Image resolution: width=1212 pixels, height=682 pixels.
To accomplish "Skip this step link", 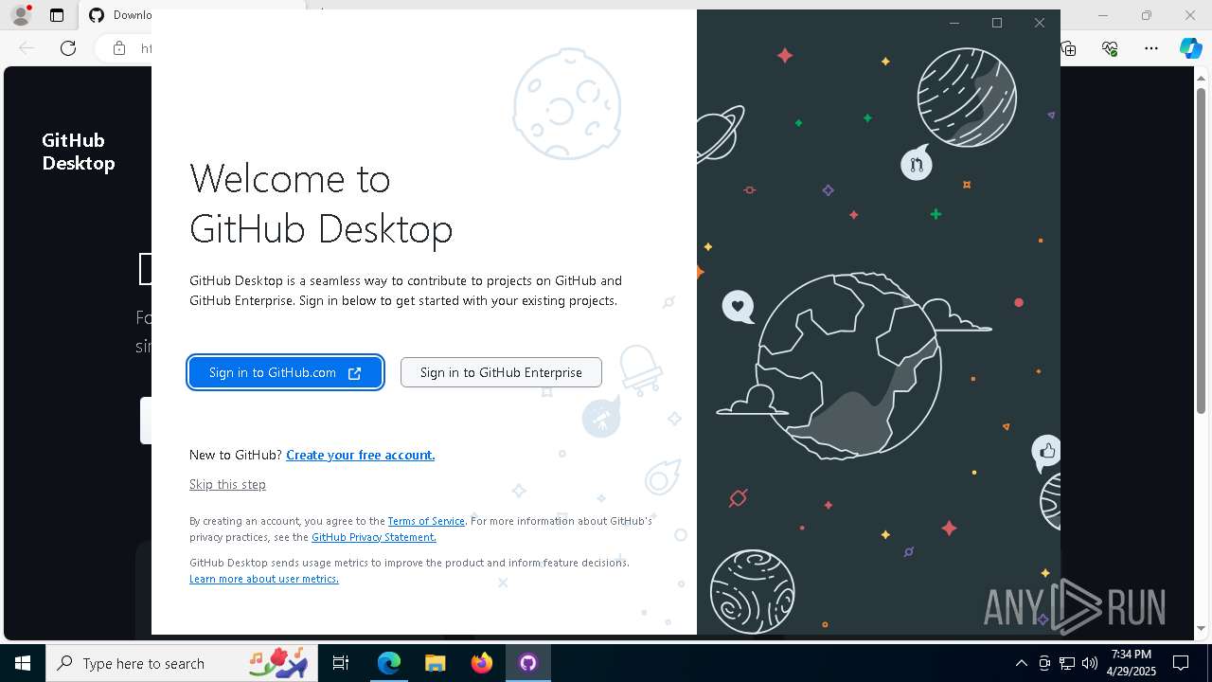I will point(227,484).
